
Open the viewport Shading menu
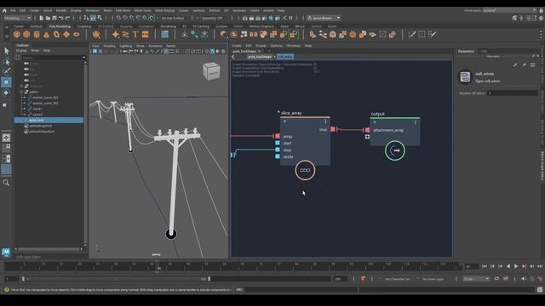tap(109, 46)
